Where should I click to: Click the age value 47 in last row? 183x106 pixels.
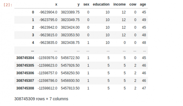144,88
